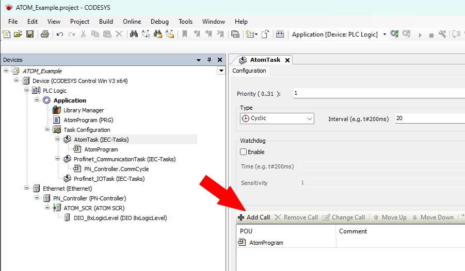
Task: Click the Add Call button
Action: pyautogui.click(x=254, y=217)
